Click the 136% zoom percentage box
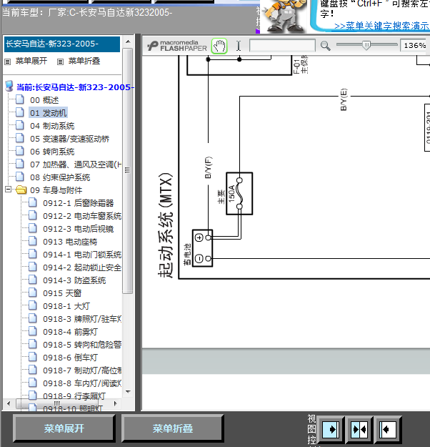 point(414,45)
